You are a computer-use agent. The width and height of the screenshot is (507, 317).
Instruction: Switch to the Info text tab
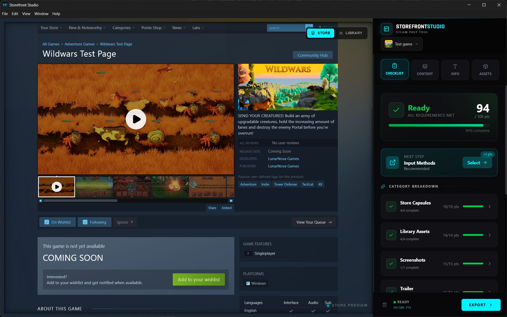coord(455,70)
